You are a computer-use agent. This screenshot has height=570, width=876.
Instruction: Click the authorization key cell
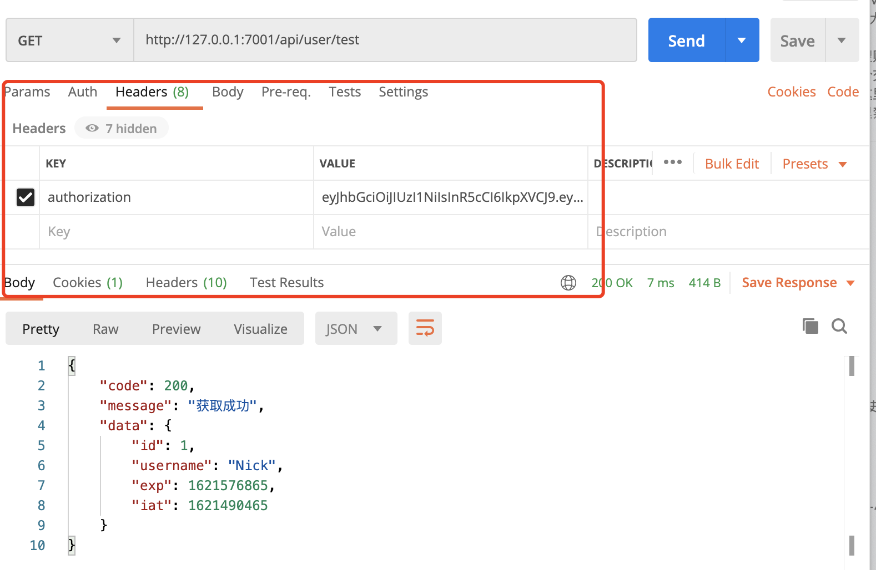tap(177, 197)
